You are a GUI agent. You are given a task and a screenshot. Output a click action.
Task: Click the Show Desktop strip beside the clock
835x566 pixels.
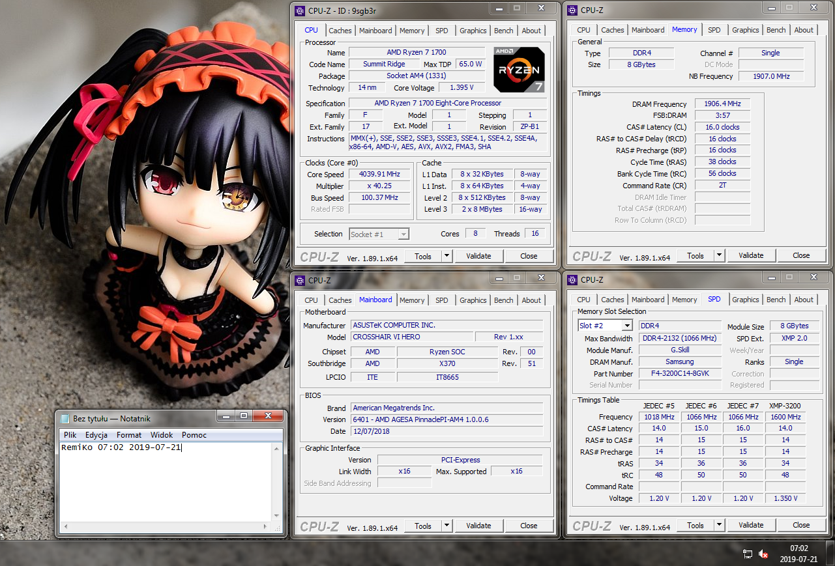(830, 554)
